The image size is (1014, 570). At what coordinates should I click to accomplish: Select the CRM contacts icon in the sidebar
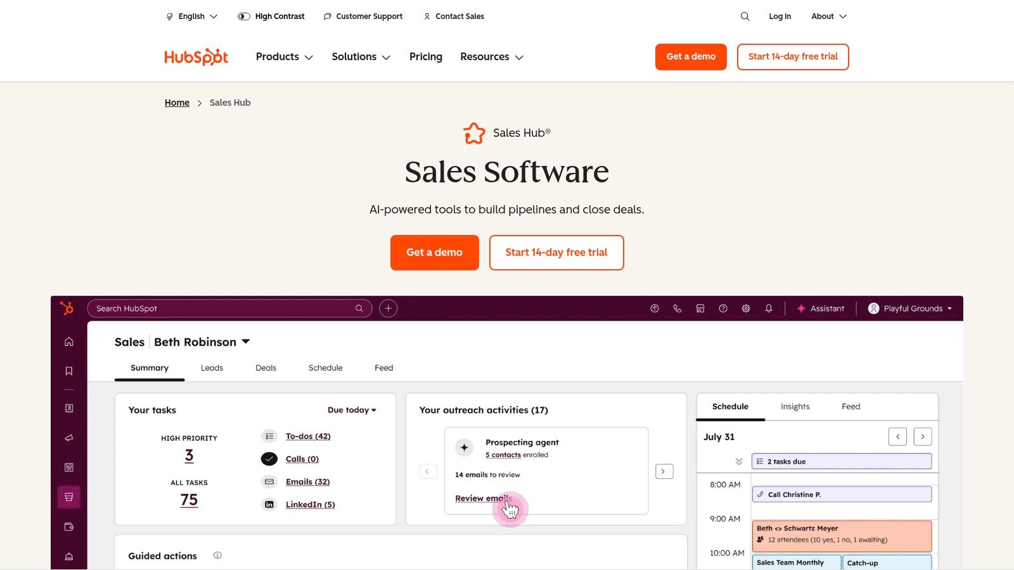click(68, 408)
